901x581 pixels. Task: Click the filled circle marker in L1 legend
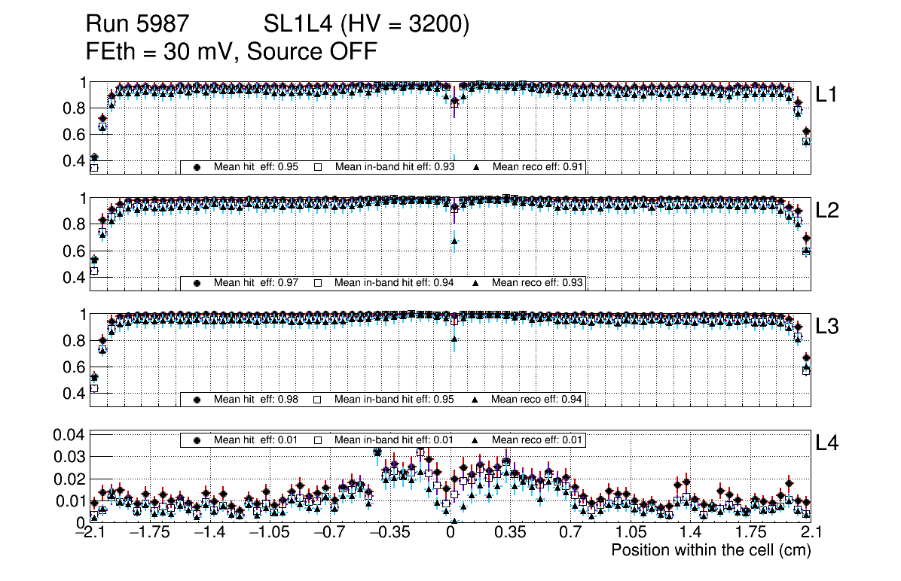tap(197, 167)
